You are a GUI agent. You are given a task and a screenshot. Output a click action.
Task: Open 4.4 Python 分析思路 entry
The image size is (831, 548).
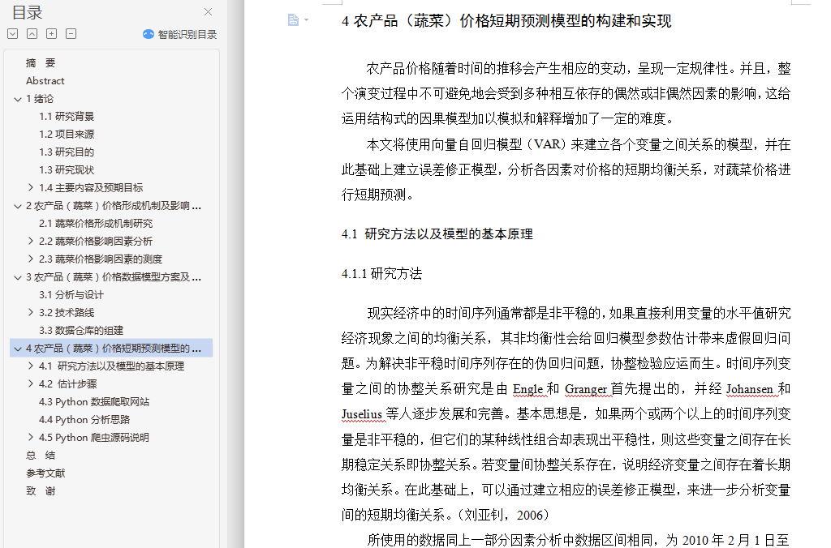click(x=84, y=420)
